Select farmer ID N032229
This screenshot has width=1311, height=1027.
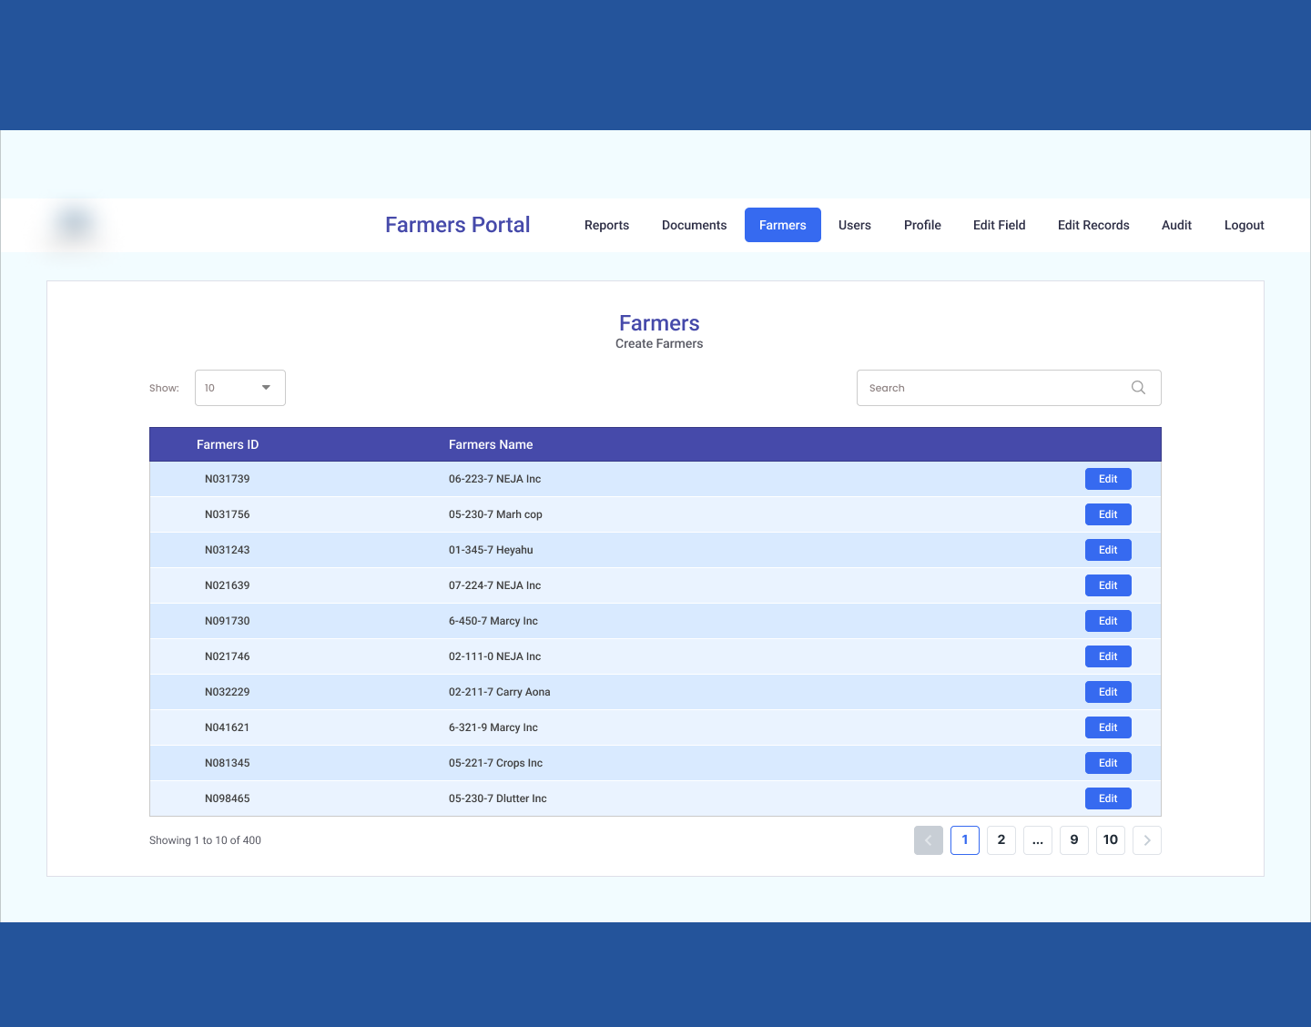click(x=227, y=692)
